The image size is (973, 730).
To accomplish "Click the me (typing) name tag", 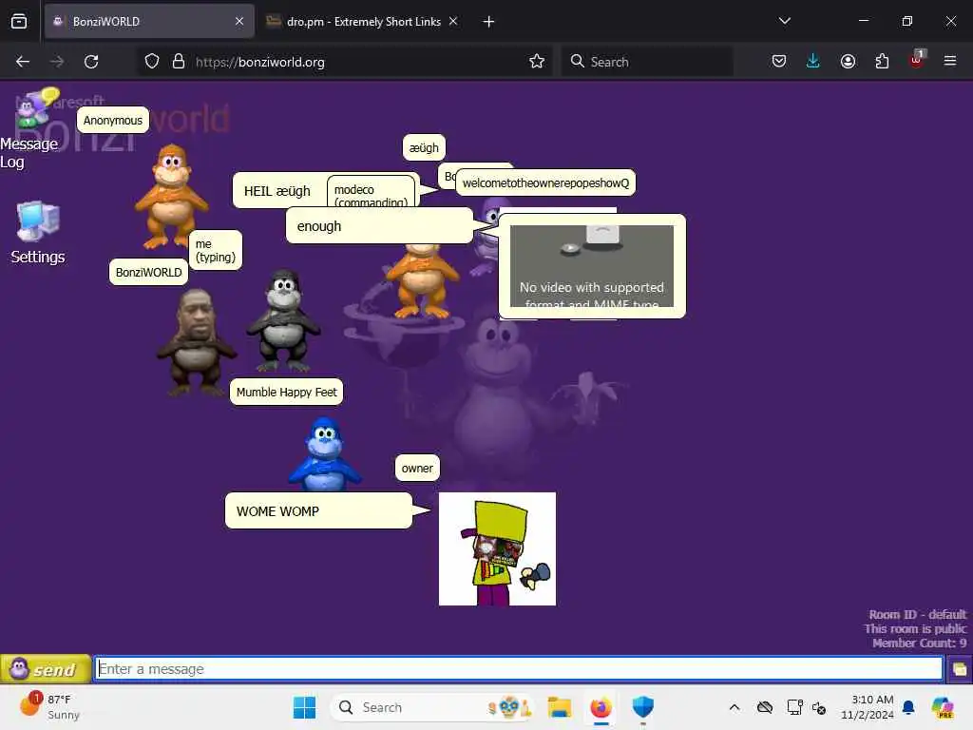I will coord(216,250).
